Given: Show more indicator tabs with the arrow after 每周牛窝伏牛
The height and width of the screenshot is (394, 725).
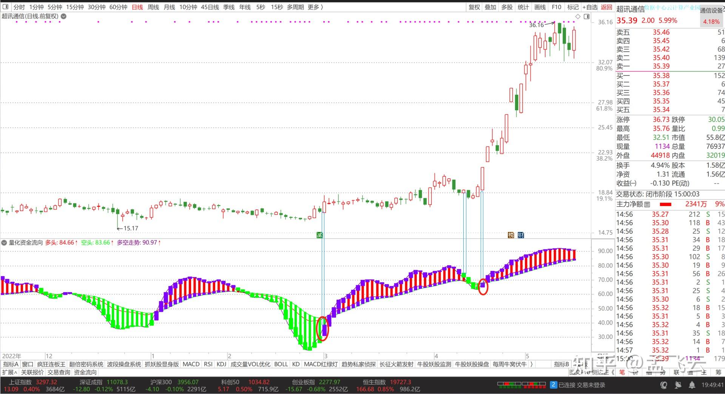Looking at the screenshot, I should (532, 364).
